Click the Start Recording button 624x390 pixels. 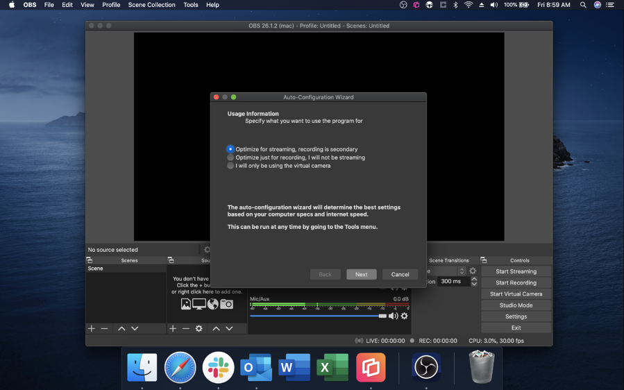(x=516, y=282)
